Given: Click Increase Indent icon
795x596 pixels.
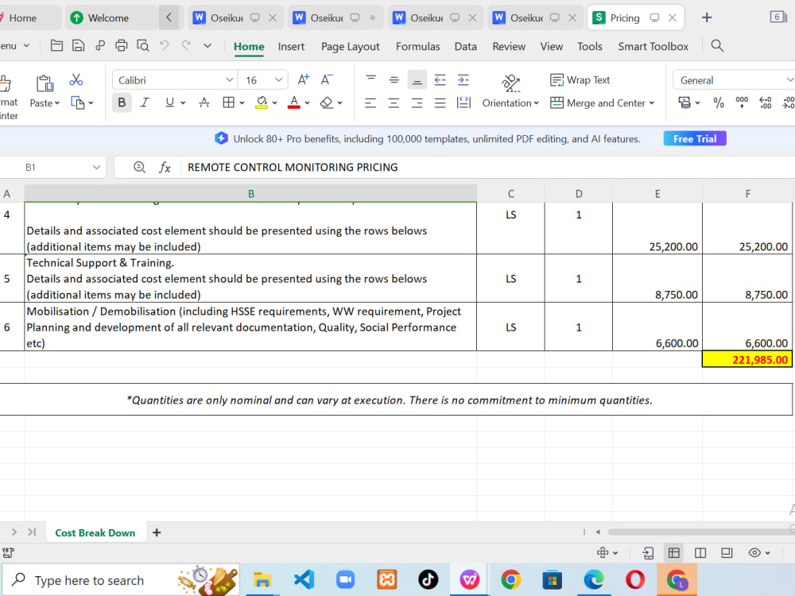Looking at the screenshot, I should click(463, 79).
